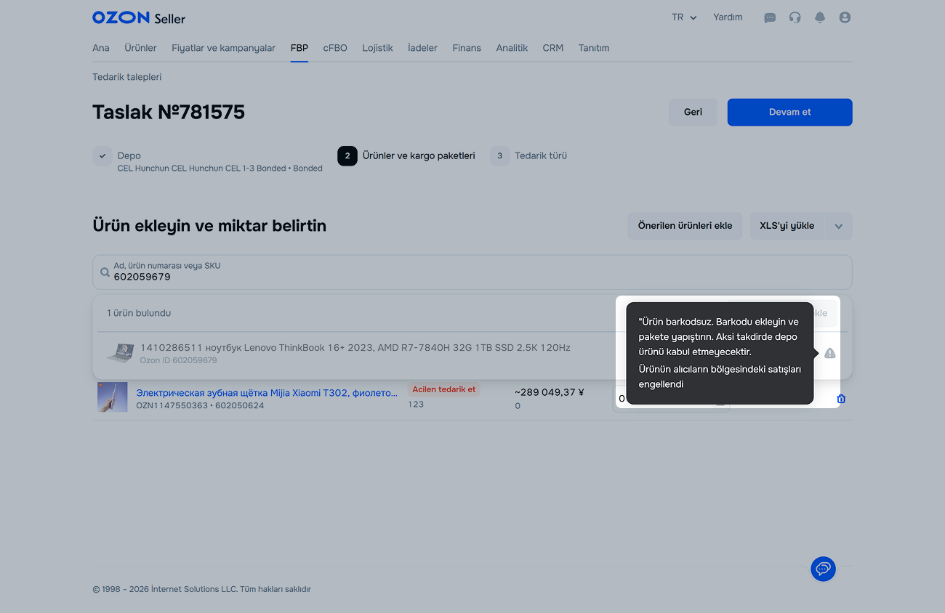Open the Finans menu tab

467,48
